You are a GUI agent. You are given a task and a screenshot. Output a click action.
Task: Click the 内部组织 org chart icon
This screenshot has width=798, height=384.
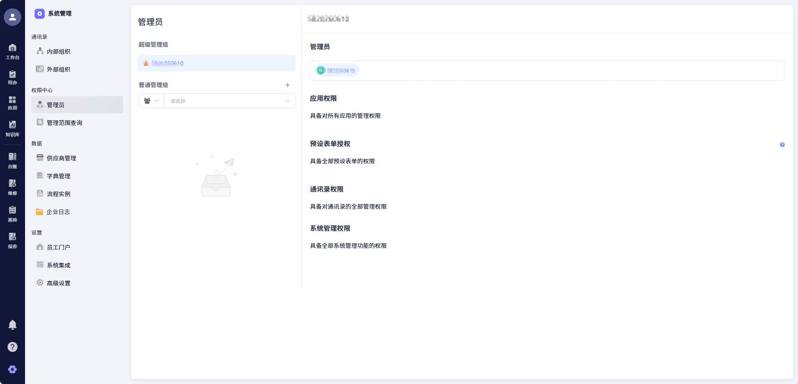click(x=40, y=51)
